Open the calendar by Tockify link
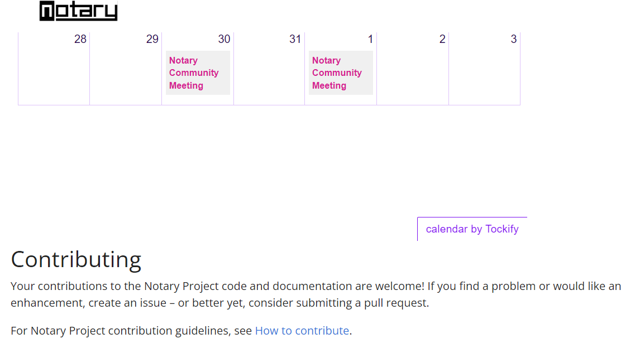 click(x=472, y=229)
